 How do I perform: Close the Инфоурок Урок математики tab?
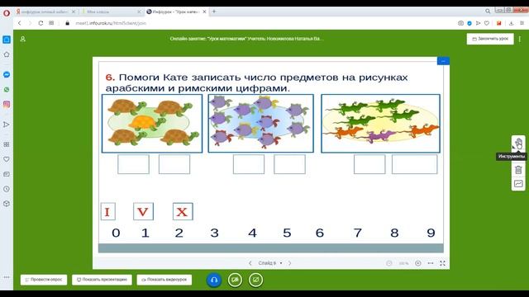point(204,12)
